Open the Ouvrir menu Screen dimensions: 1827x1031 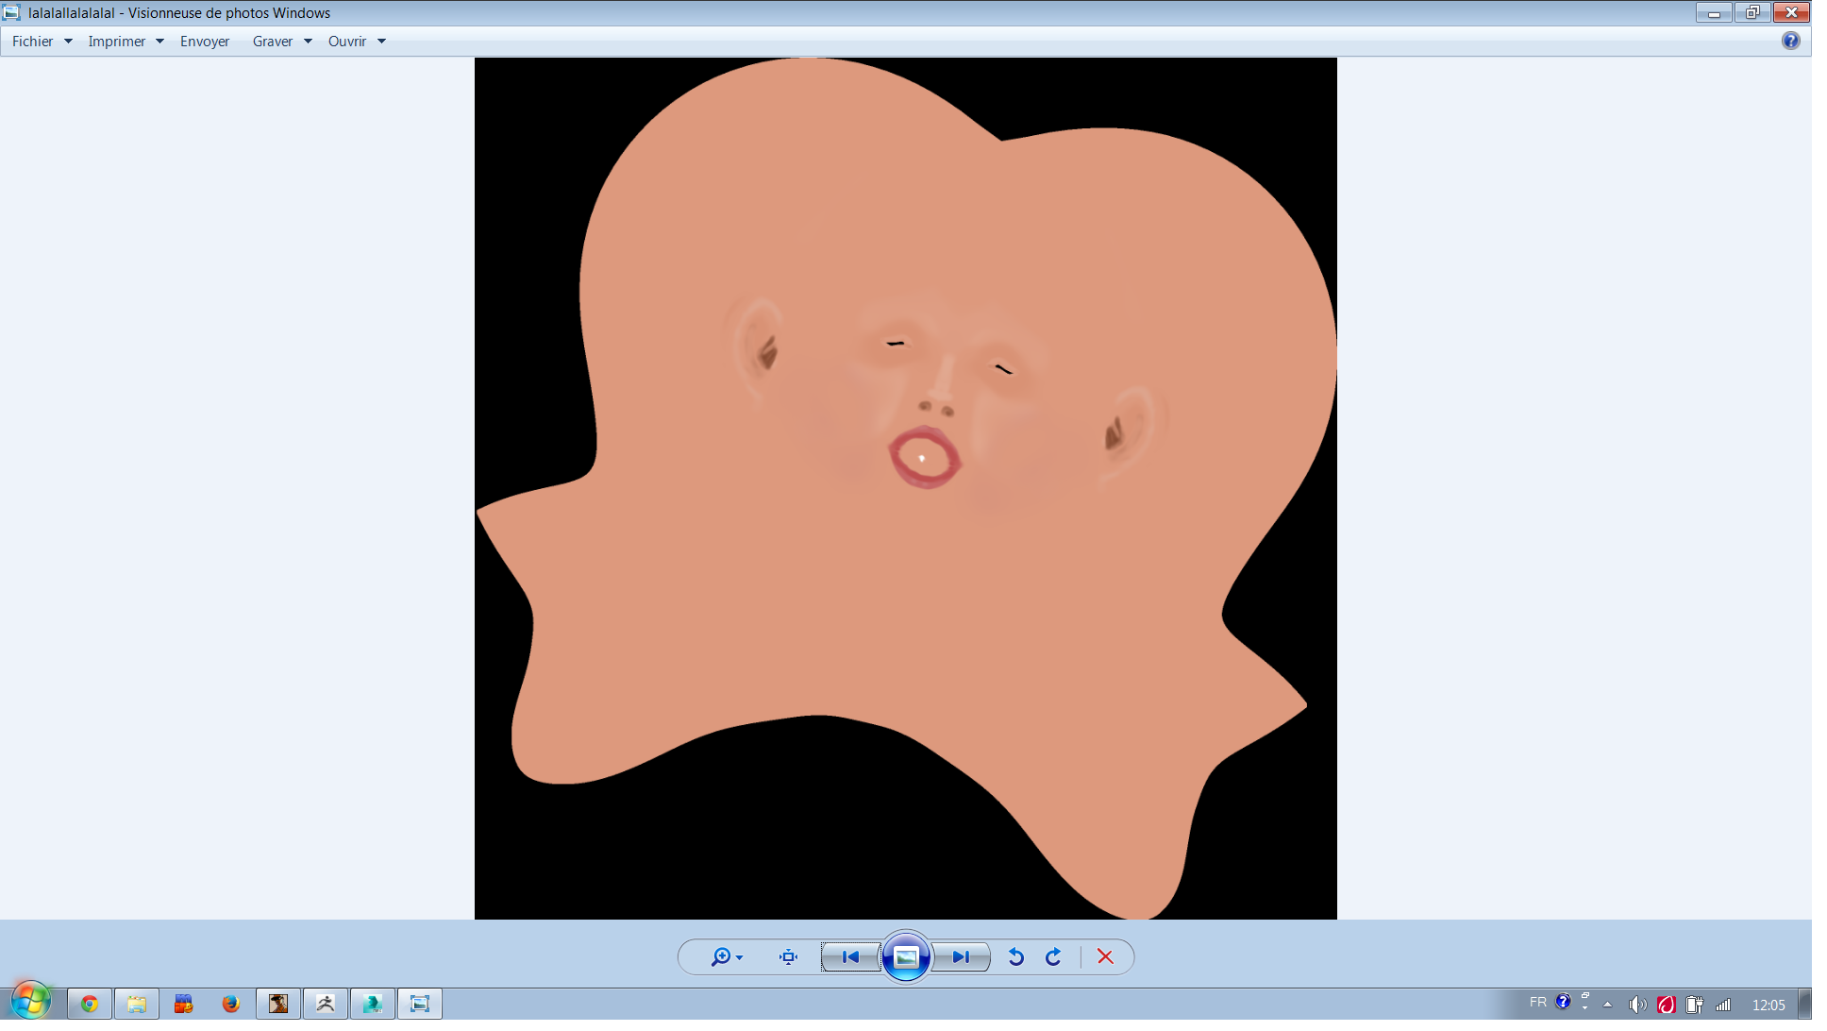coord(346,42)
